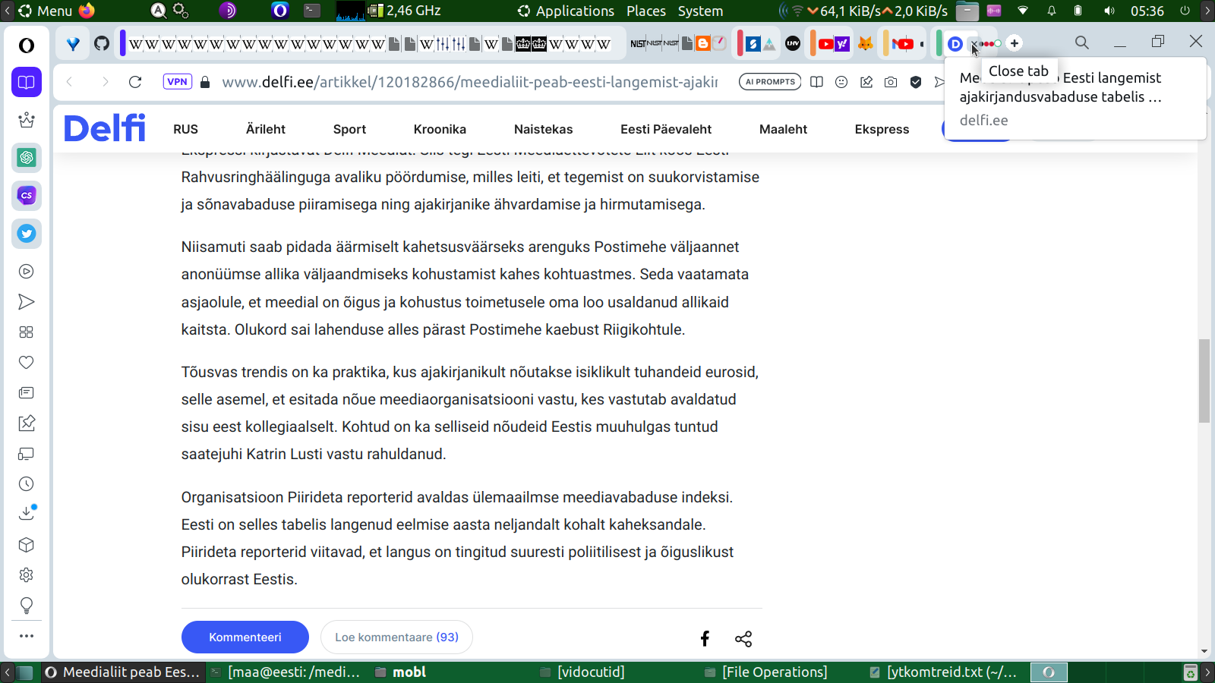Enable reader mode book icon in the address bar
The image size is (1215, 683).
point(816,82)
